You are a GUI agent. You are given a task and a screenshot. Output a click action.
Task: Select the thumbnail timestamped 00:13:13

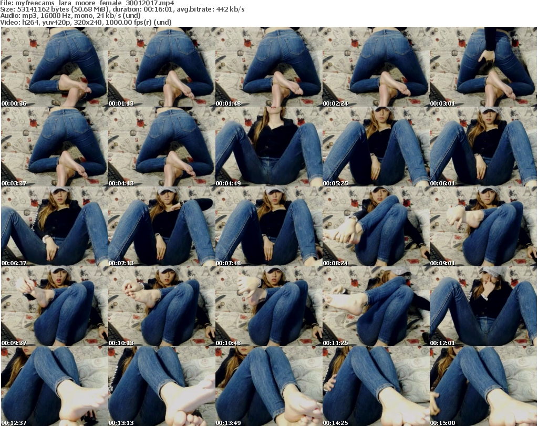pos(161,386)
